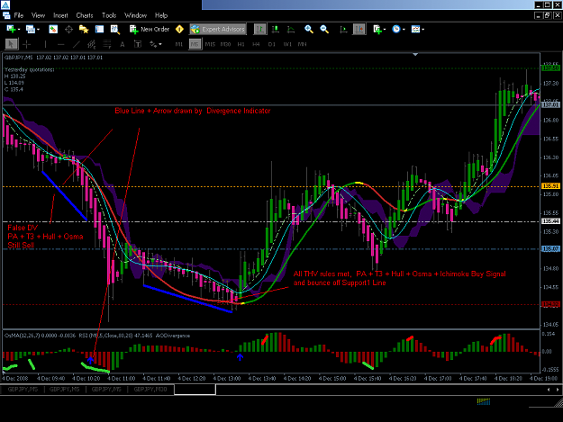This screenshot has width=563, height=422.
Task: Open the Market Watch window icon
Action: (53, 30)
